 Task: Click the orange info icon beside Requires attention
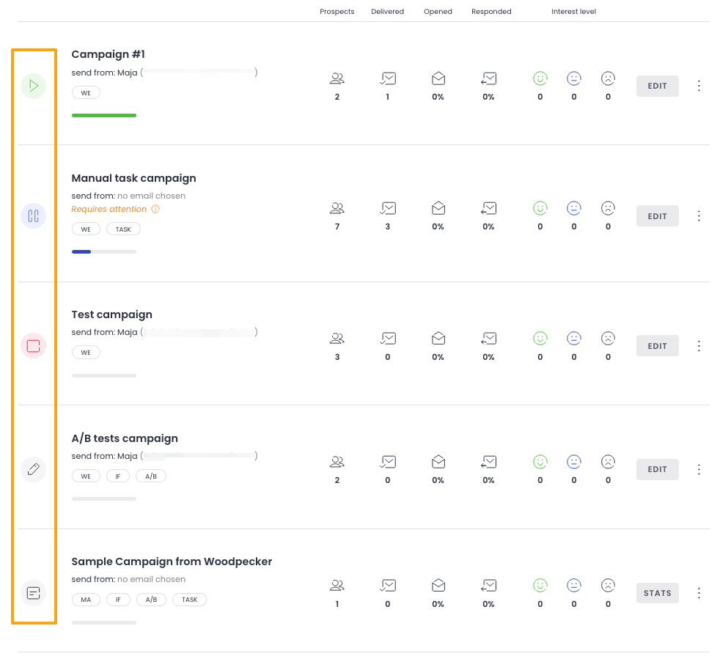155,209
